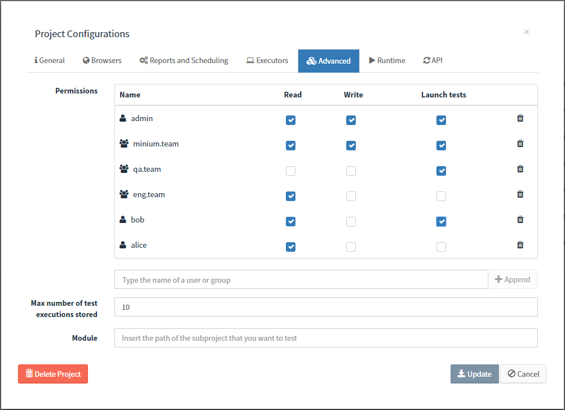565x410 pixels.
Task: Click the Delete Project button
Action: pos(53,374)
